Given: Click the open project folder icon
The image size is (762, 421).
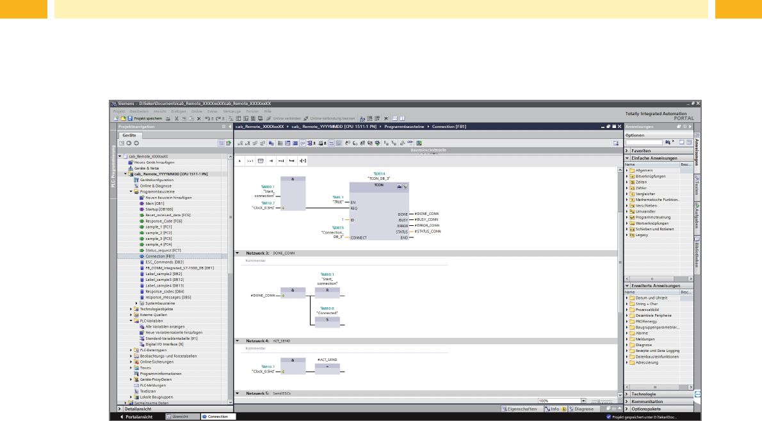Looking at the screenshot, I should (123, 118).
